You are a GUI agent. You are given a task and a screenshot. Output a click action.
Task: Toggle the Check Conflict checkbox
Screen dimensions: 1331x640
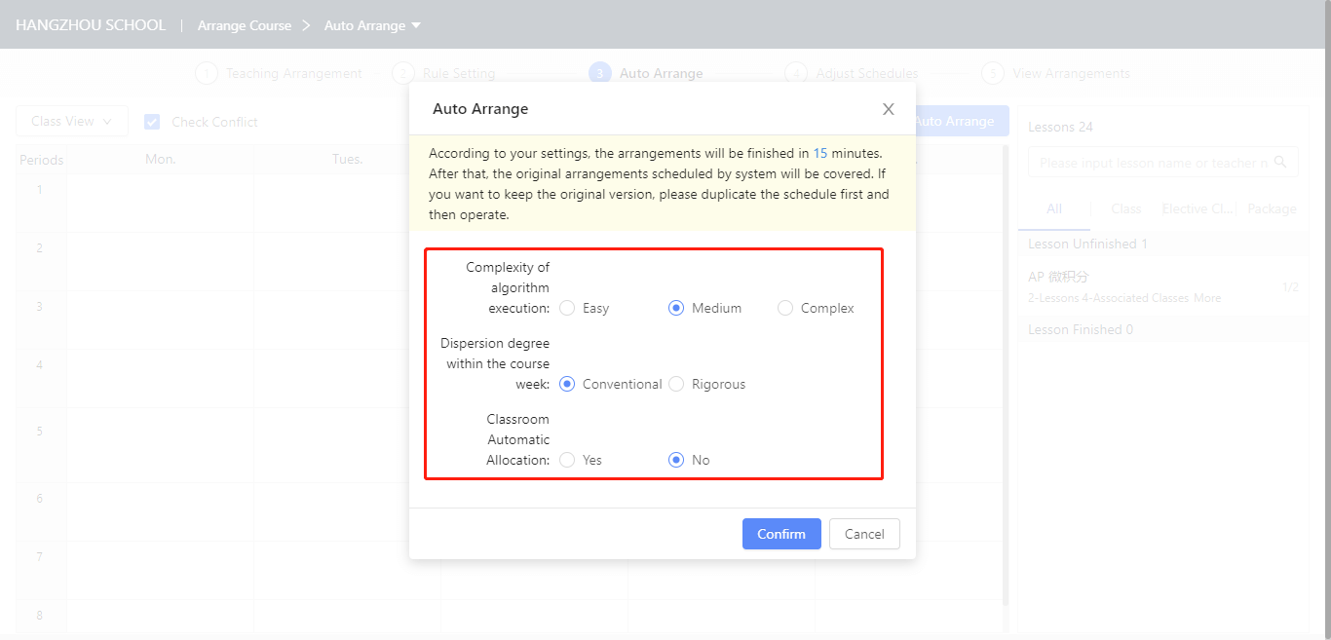152,122
